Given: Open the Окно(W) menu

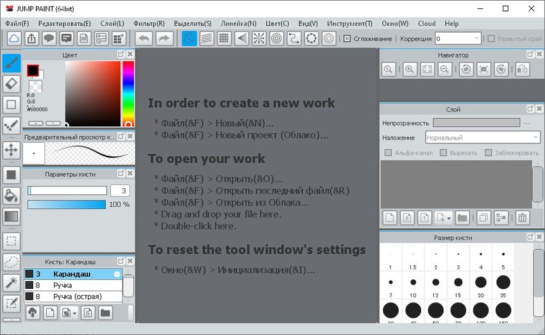Looking at the screenshot, I should 395,24.
